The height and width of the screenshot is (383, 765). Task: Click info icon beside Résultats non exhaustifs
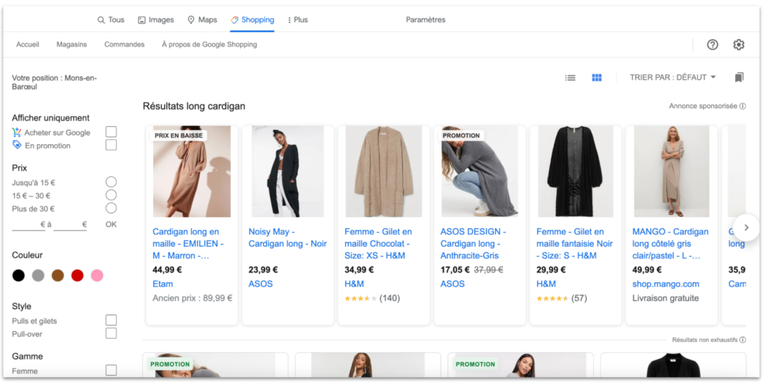pyautogui.click(x=742, y=340)
